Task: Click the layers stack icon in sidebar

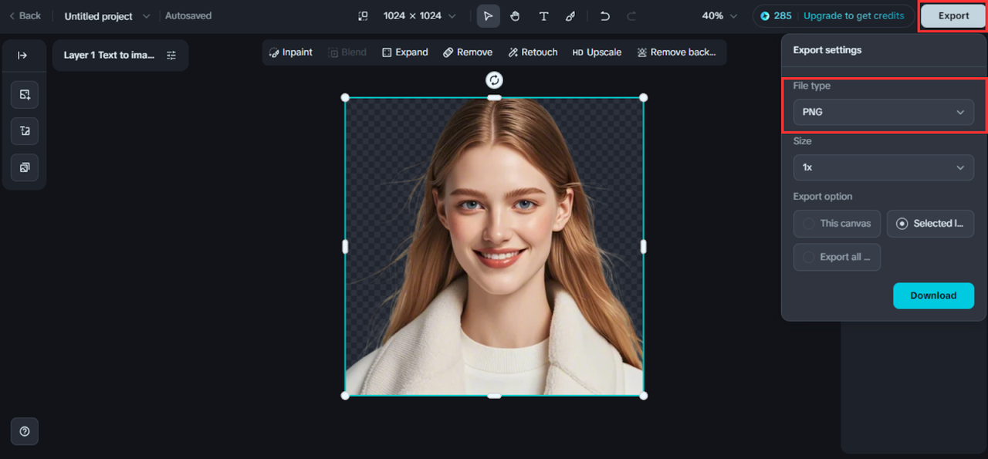Action: [x=25, y=167]
